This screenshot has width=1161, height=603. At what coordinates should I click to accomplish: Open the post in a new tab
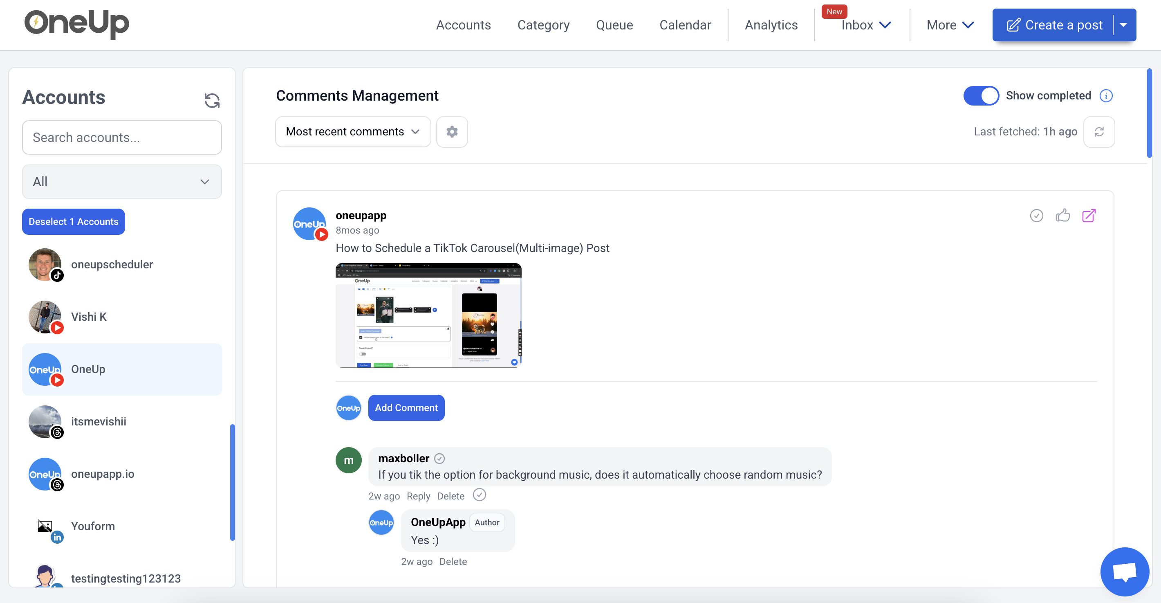[x=1089, y=216]
